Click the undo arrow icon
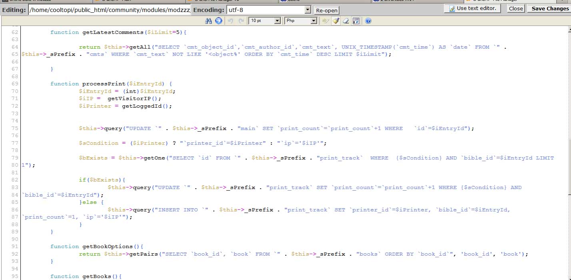The height and width of the screenshot is (280, 571). (231, 21)
